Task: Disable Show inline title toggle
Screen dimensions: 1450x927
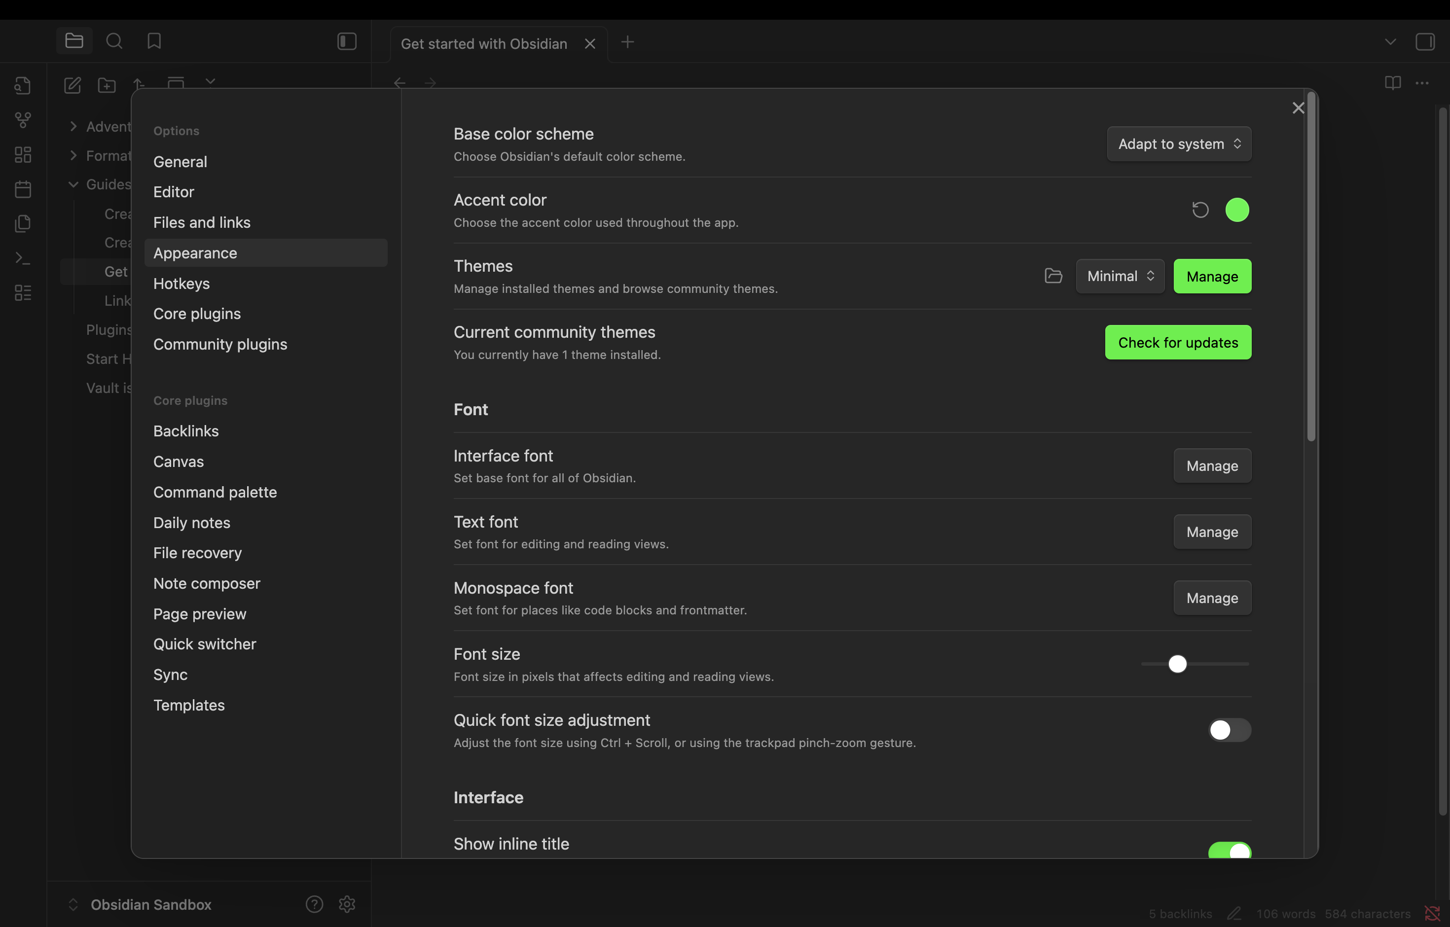Action: [x=1229, y=851]
